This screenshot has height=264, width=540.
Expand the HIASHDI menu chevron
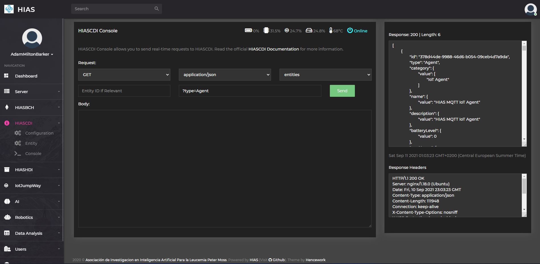pos(59,169)
